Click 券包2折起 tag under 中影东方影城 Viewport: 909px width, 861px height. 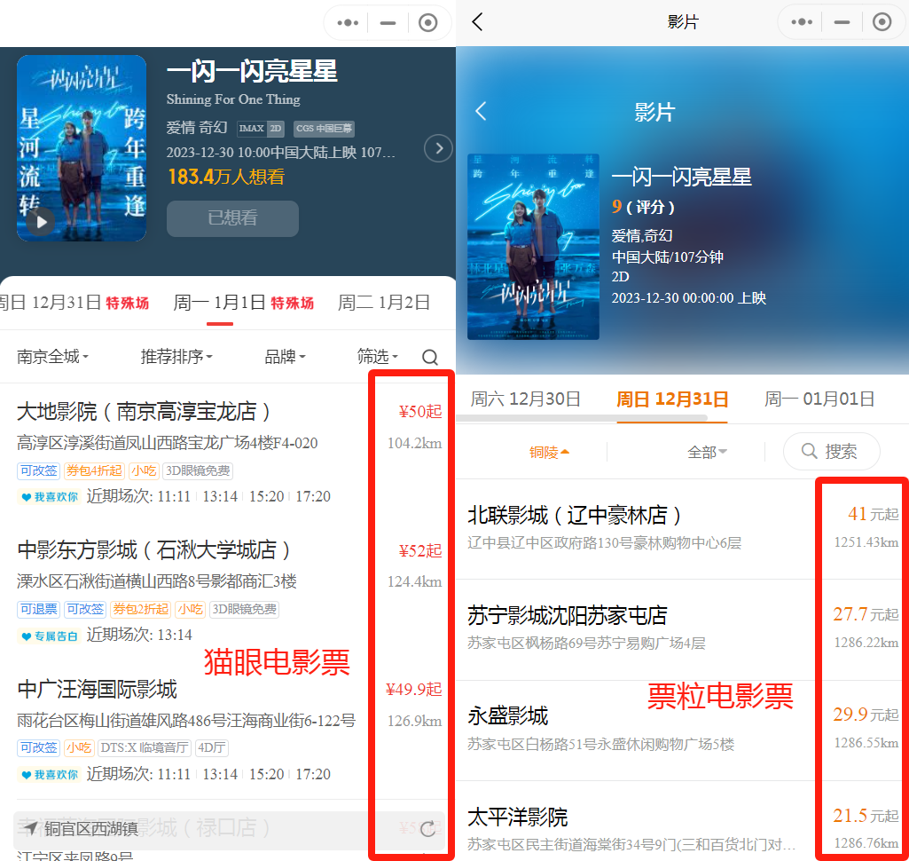(x=140, y=609)
